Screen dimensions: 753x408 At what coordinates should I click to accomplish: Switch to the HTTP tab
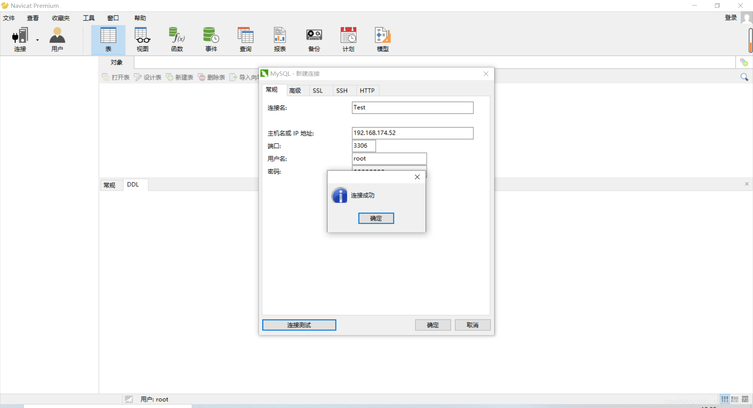pyautogui.click(x=367, y=91)
